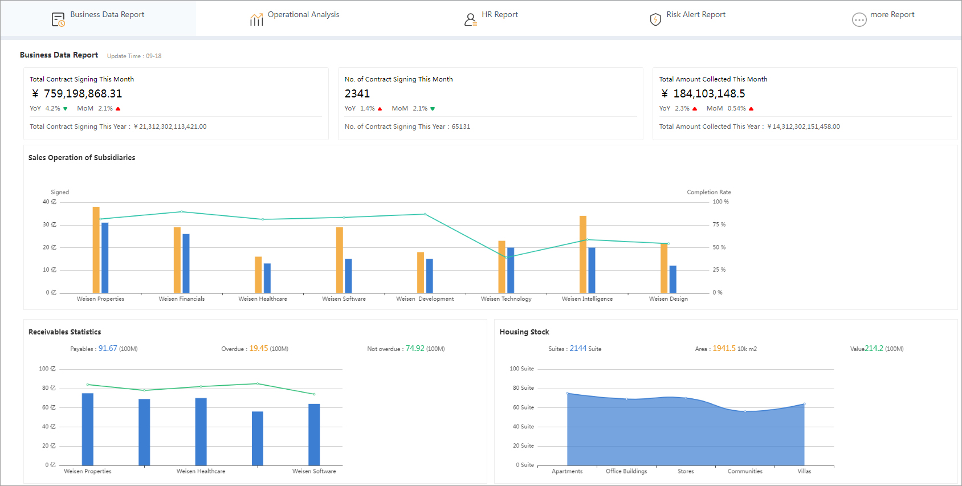Click the Business Data Report document icon

click(x=58, y=20)
